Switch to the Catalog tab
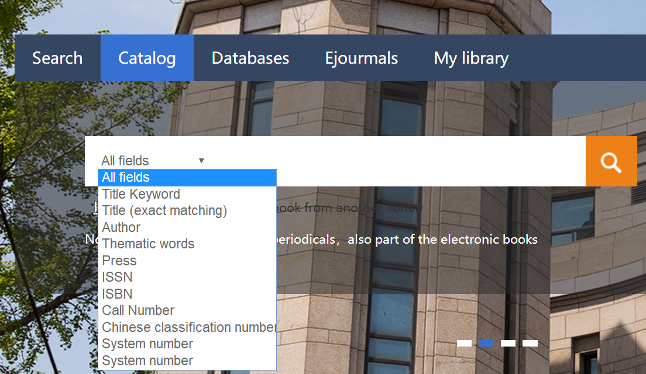 (147, 58)
